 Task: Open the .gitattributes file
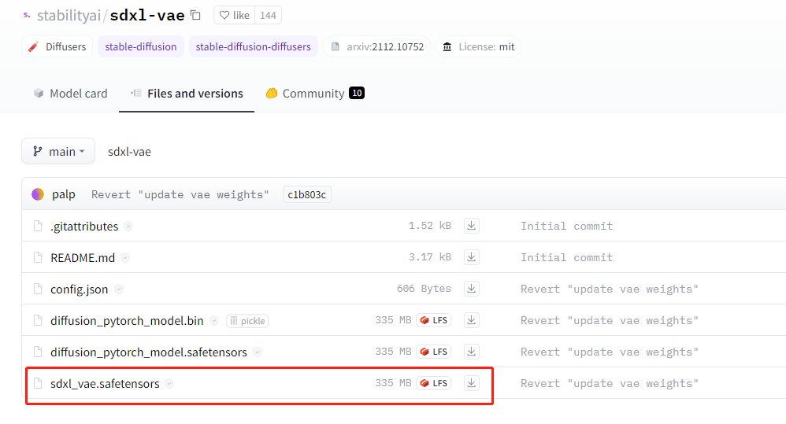(84, 227)
